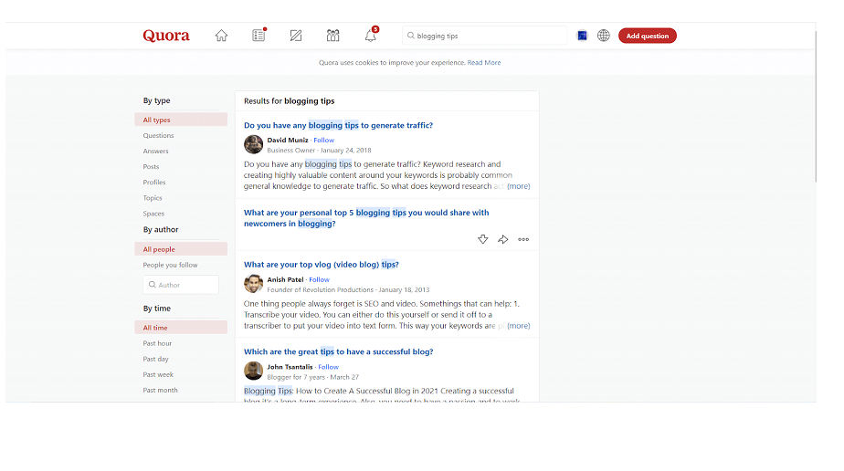Follow David Muniz
The image size is (844, 471).
pos(324,141)
